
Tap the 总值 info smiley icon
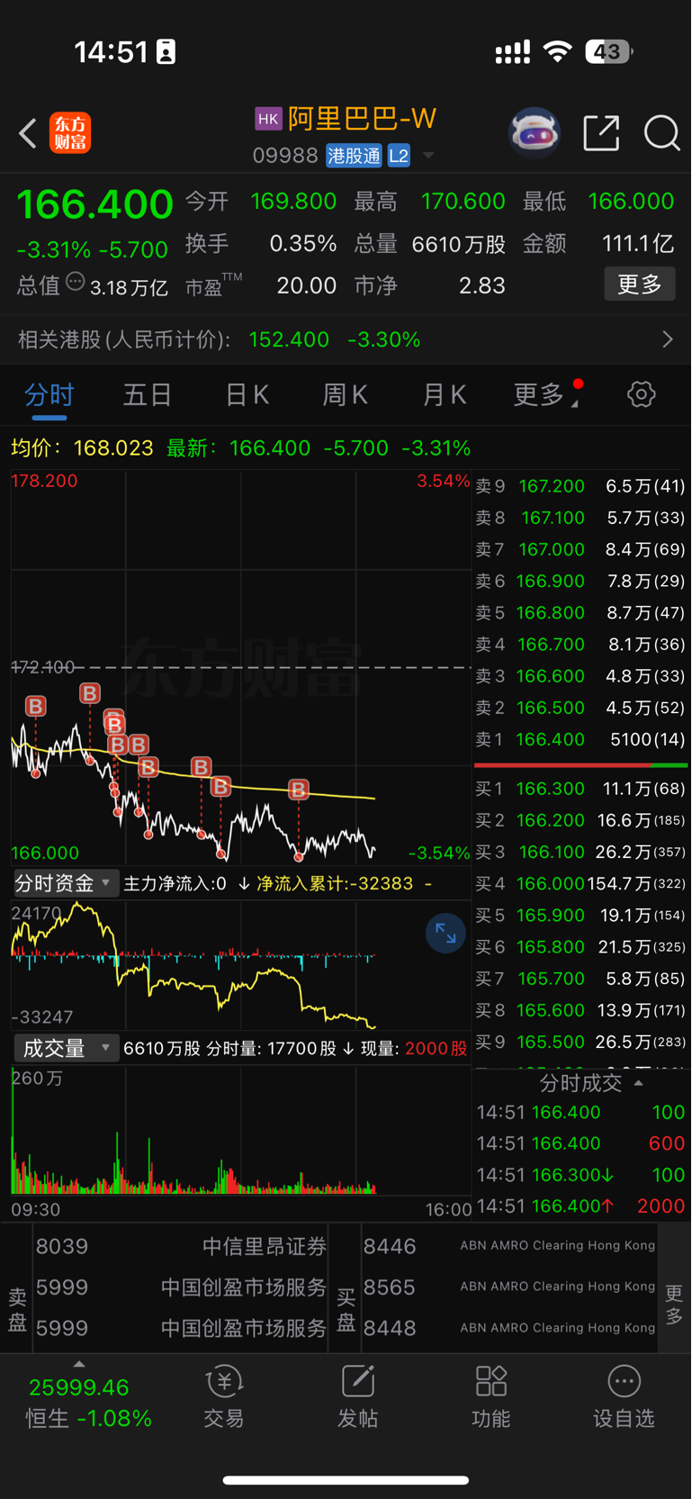point(76,282)
